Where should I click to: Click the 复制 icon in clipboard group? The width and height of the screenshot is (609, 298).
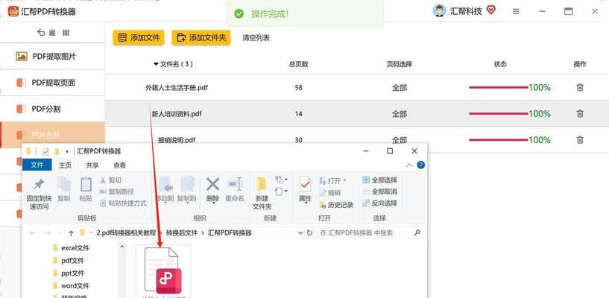tap(64, 184)
